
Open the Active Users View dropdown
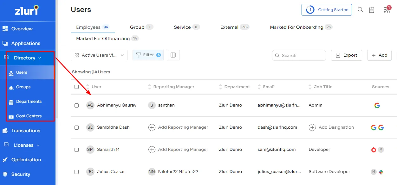coord(99,55)
